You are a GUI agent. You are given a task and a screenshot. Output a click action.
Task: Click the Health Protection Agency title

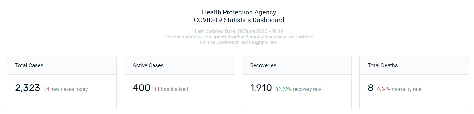pos(239,13)
